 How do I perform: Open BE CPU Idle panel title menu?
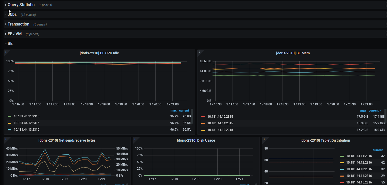99,53
